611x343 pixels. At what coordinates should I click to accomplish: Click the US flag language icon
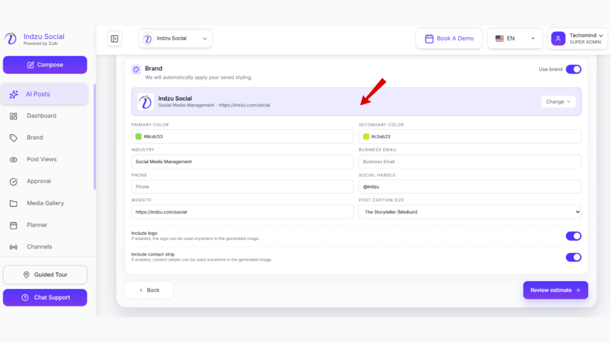(x=499, y=38)
